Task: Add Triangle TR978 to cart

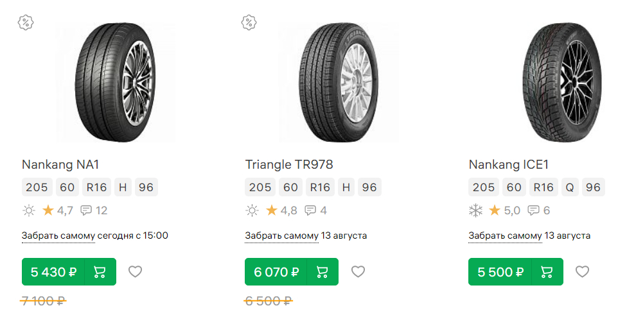Action: [x=322, y=272]
